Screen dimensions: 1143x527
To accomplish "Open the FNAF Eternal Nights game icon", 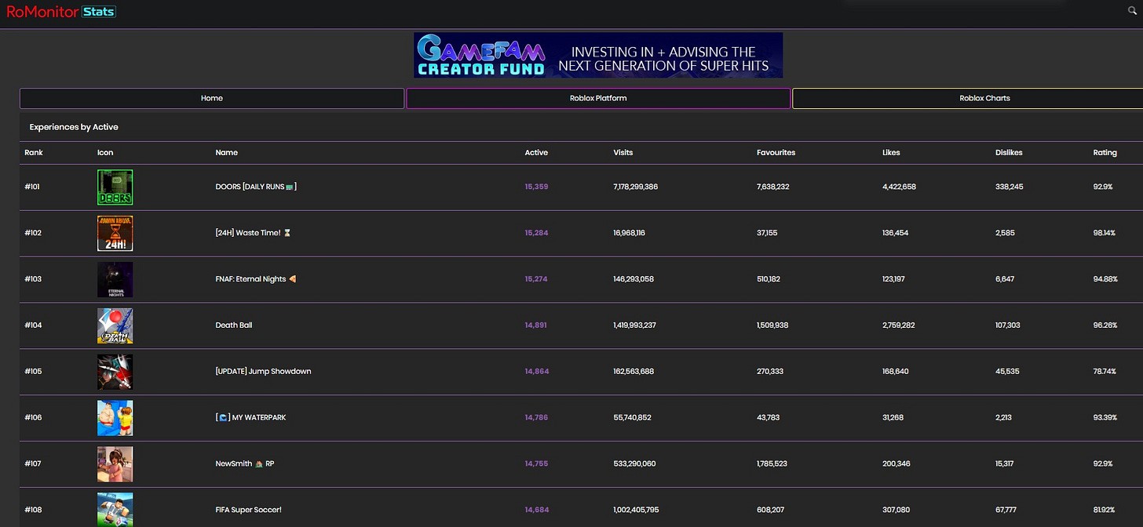I will click(x=115, y=279).
